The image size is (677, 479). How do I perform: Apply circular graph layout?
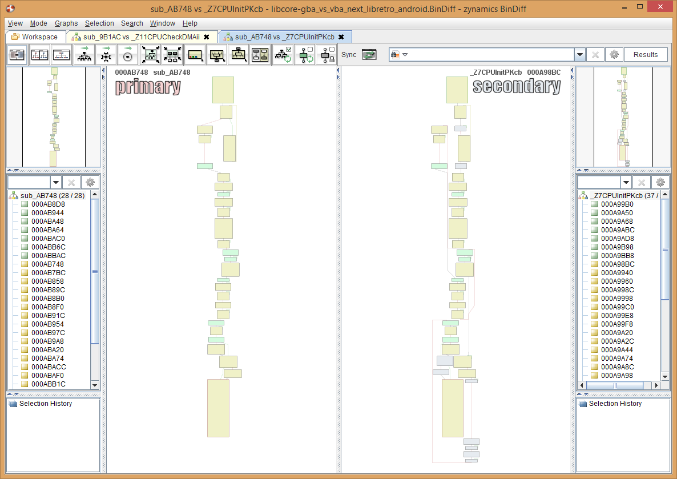[127, 55]
